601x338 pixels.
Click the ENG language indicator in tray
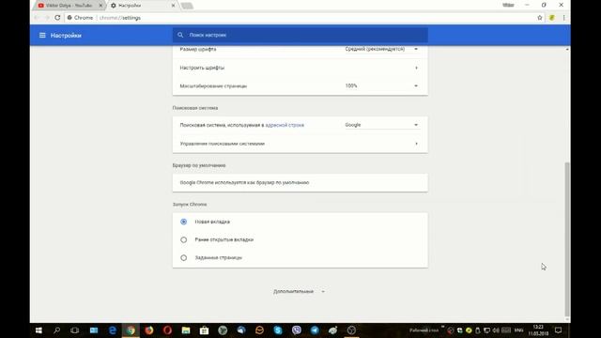point(518,330)
